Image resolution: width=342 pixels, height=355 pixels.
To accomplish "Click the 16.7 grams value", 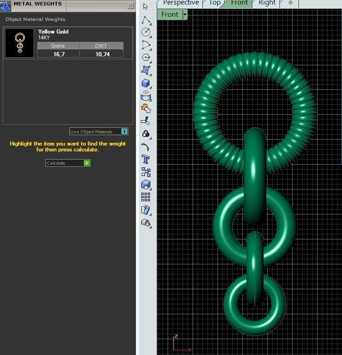I will pyautogui.click(x=59, y=54).
